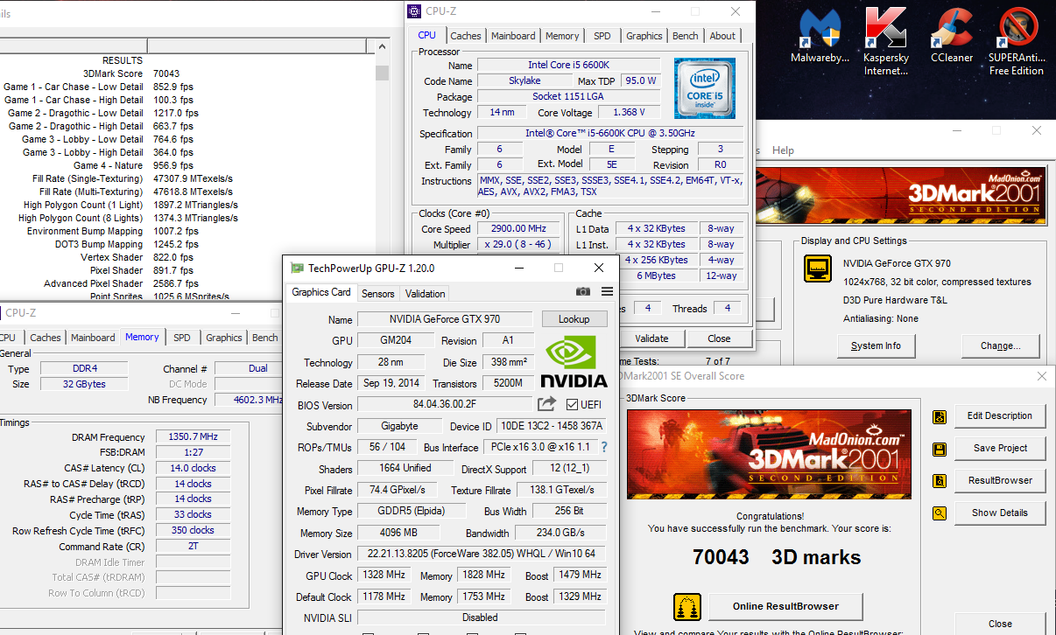The width and height of the screenshot is (1056, 635).
Task: Click the GPU-Z camera screenshot icon
Action: pos(583,292)
